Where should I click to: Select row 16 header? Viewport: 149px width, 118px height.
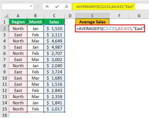click(4, 115)
